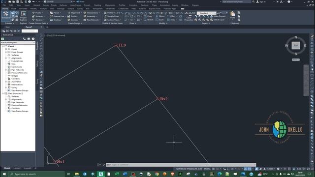
Task: Click the keyword search field in title bar
Action: pyautogui.click(x=237, y=1)
